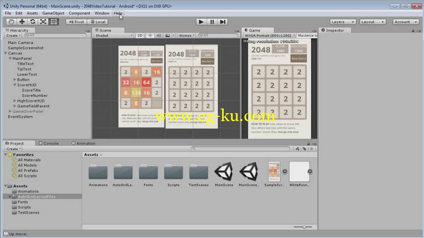The image size is (424, 238).
Task: Open the Scripts folder icon in Assets
Action: pyautogui.click(x=173, y=172)
